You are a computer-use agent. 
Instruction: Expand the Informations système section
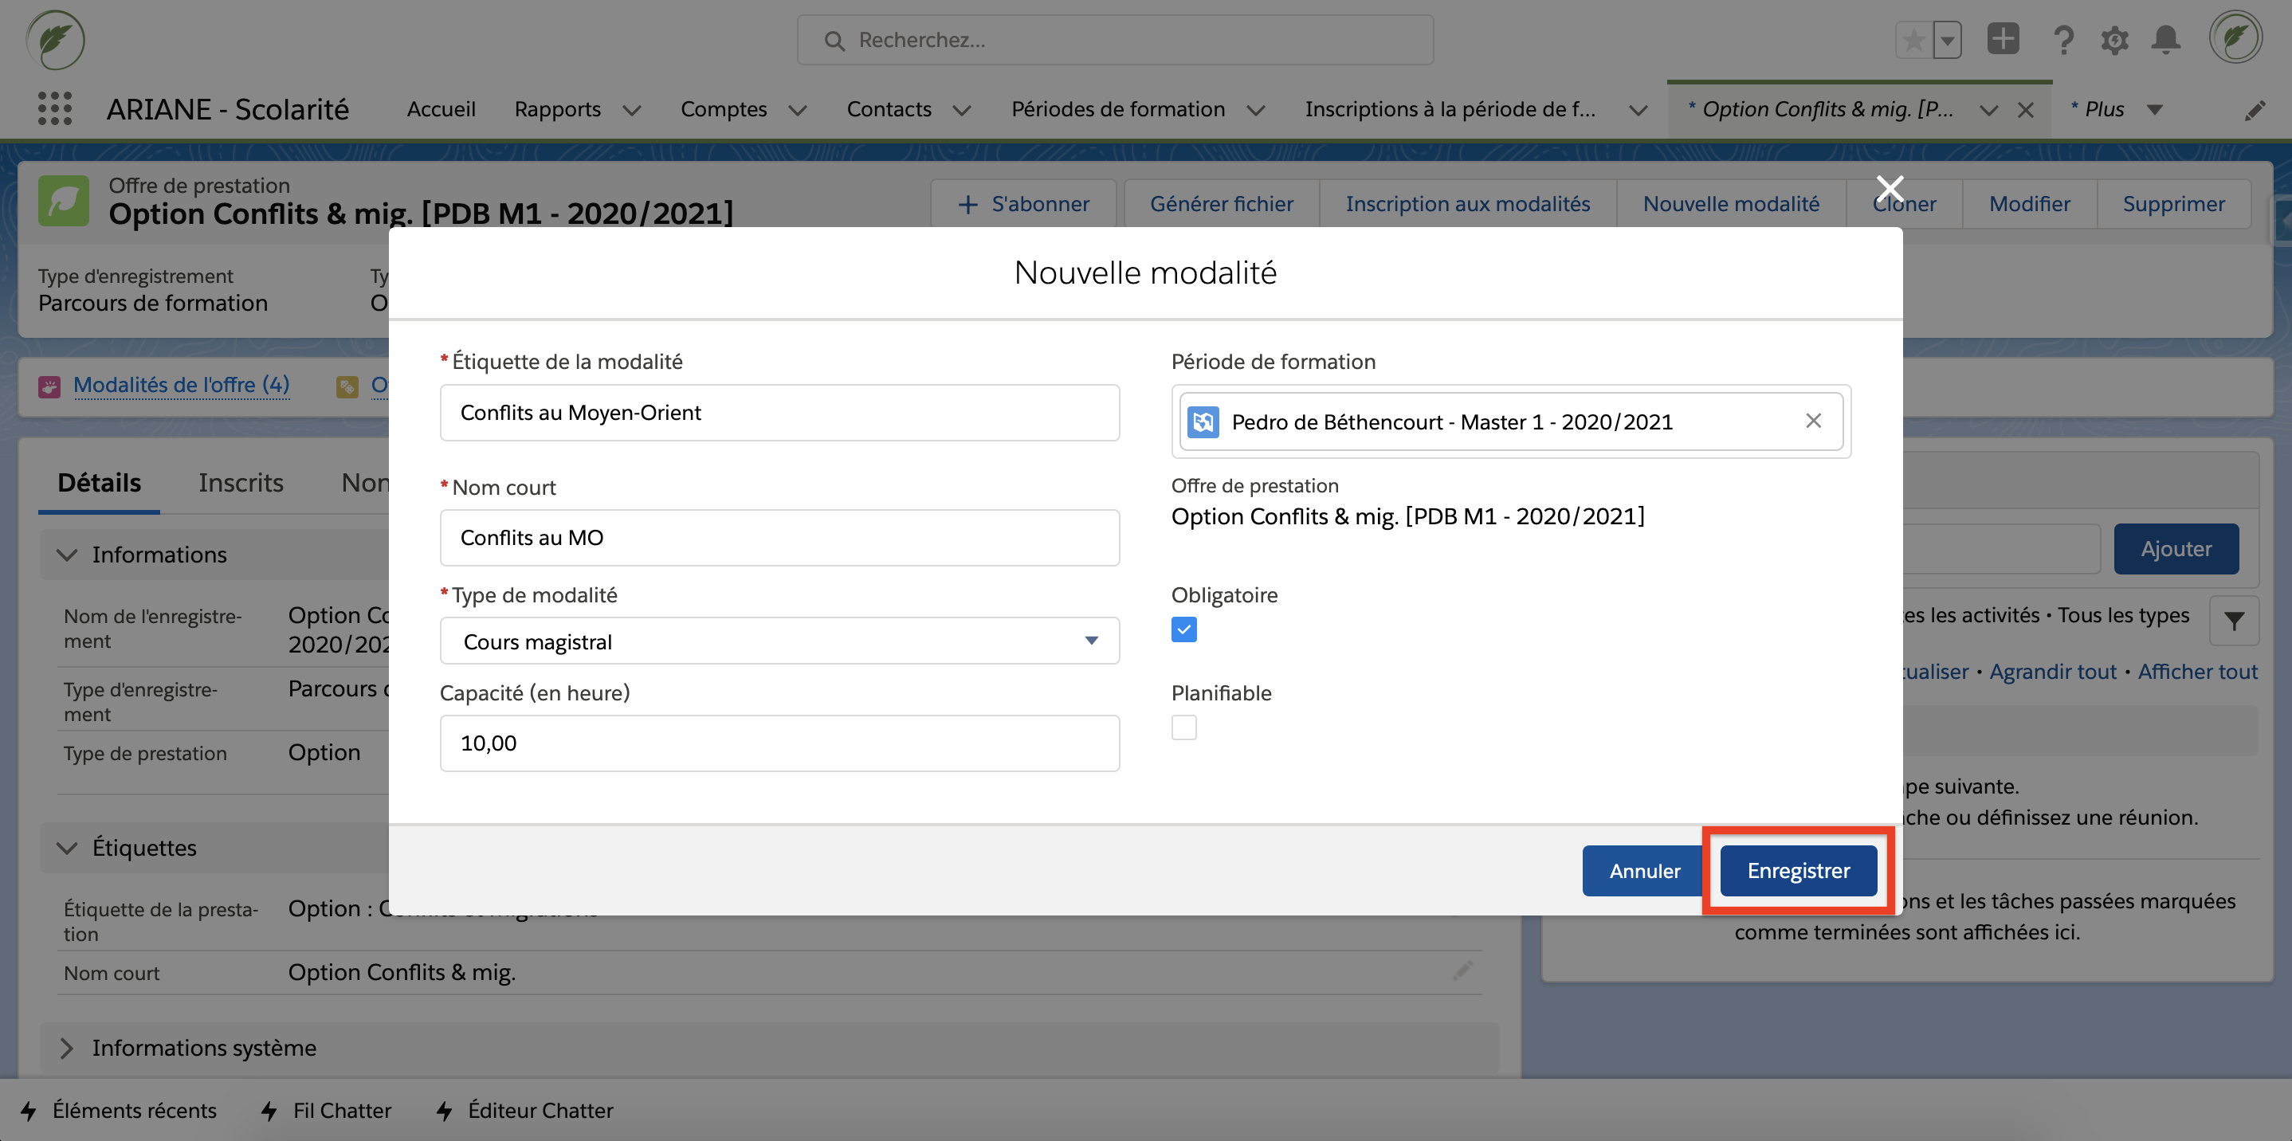(x=67, y=1048)
